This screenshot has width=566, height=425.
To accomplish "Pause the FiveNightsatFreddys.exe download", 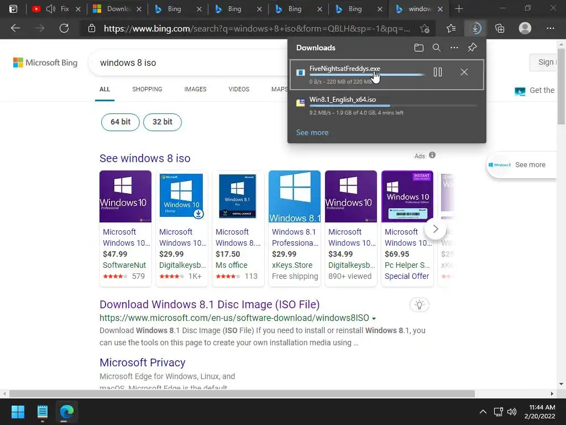I will pyautogui.click(x=438, y=72).
